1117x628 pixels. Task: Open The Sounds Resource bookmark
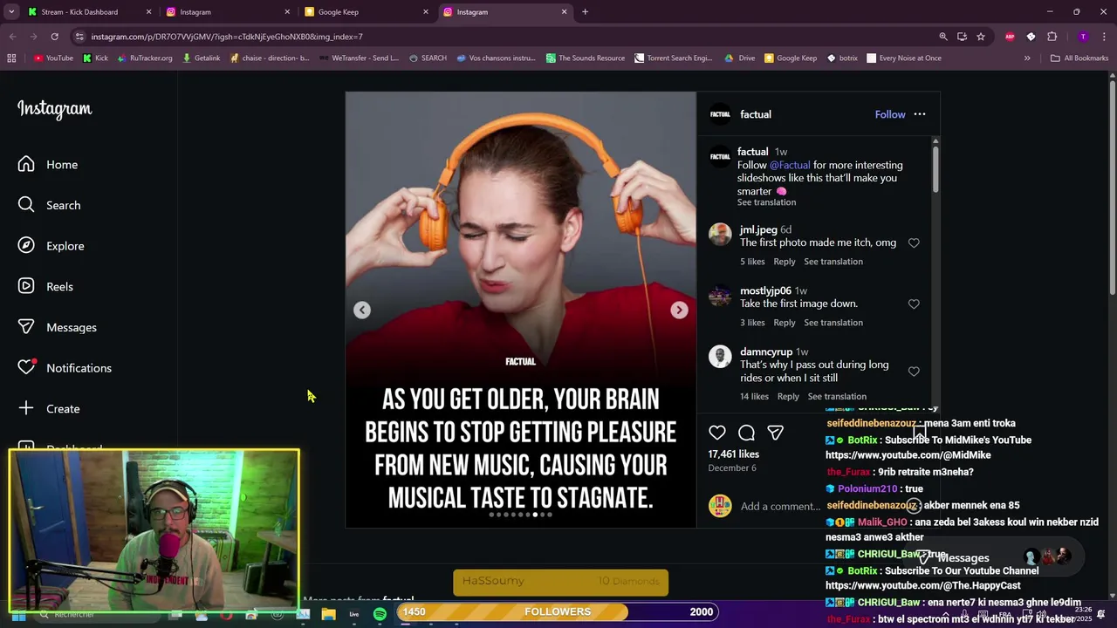(x=586, y=58)
